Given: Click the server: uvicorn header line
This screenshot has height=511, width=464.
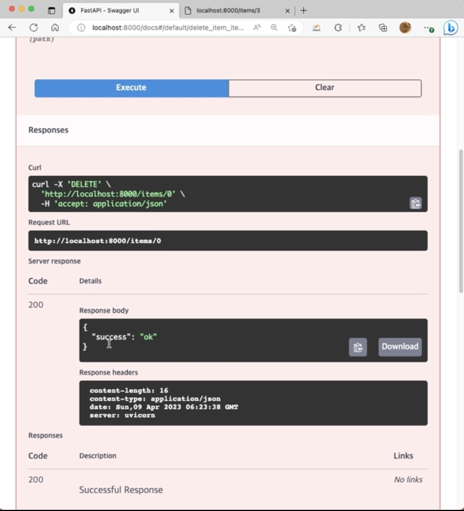Looking at the screenshot, I should point(123,415).
